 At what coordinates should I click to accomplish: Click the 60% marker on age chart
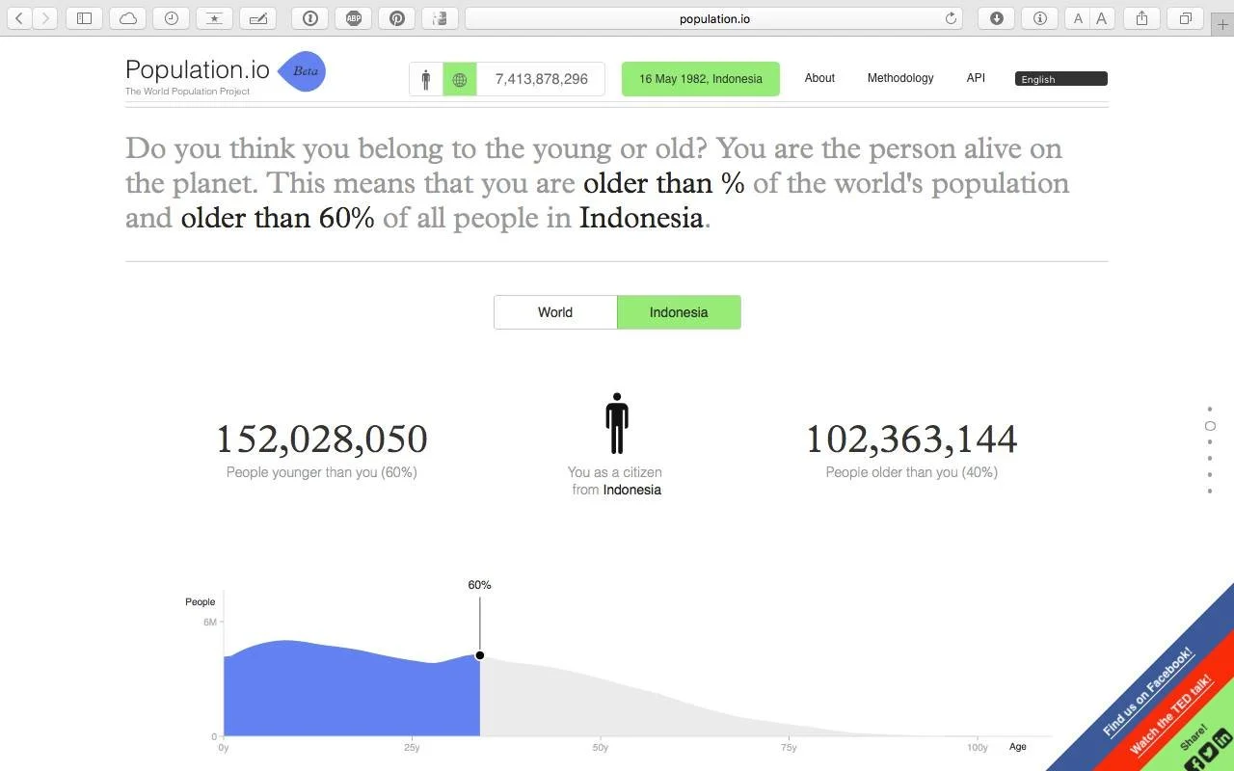click(479, 655)
